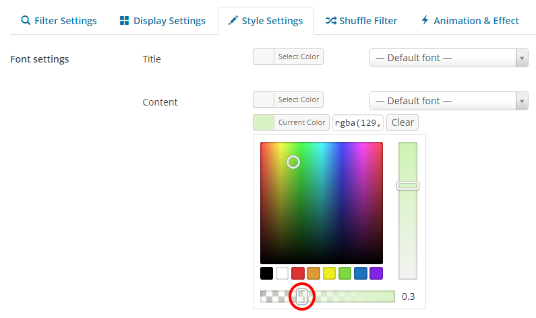Click the Content Select Color button

coord(288,100)
